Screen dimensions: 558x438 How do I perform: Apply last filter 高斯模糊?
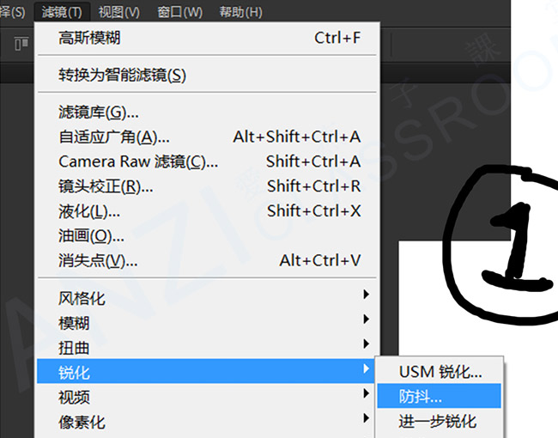click(x=207, y=38)
